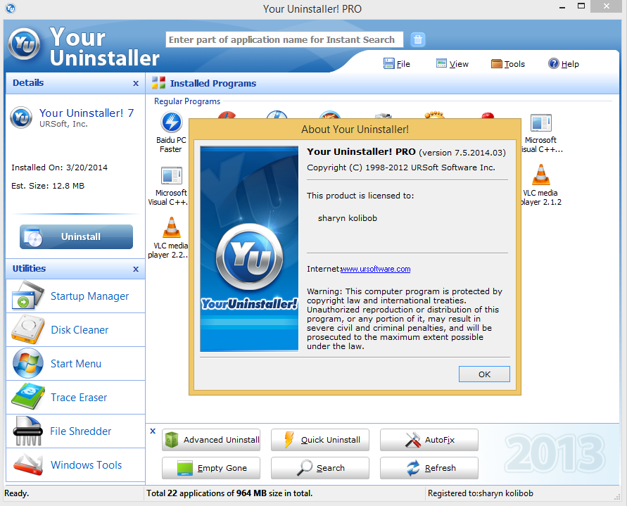Open the Windows Tools utility
Viewport: 627px width, 506px height.
point(75,464)
